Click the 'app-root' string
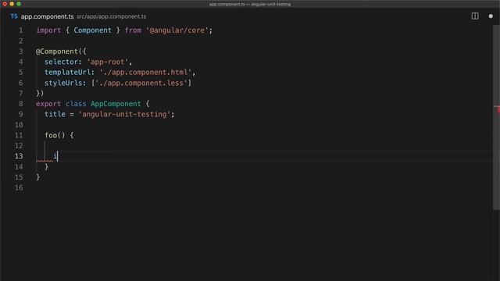 point(108,62)
